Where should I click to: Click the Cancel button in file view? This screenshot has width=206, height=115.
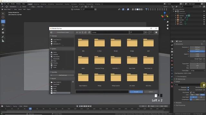click(151, 92)
